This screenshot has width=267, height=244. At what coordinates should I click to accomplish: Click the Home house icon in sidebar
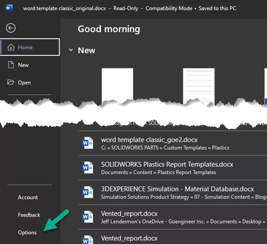point(11,47)
